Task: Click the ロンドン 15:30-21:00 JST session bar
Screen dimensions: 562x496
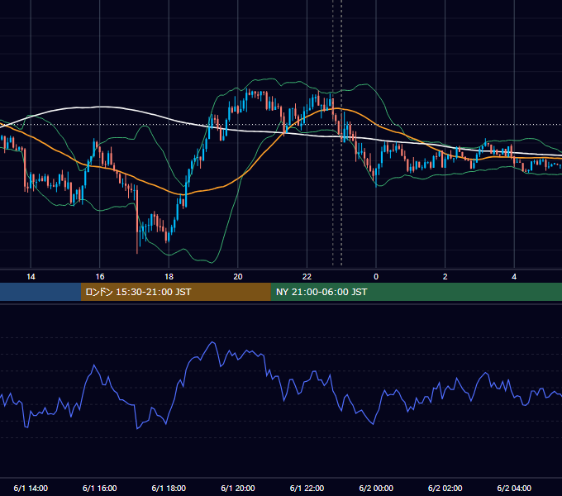Action: (175, 292)
